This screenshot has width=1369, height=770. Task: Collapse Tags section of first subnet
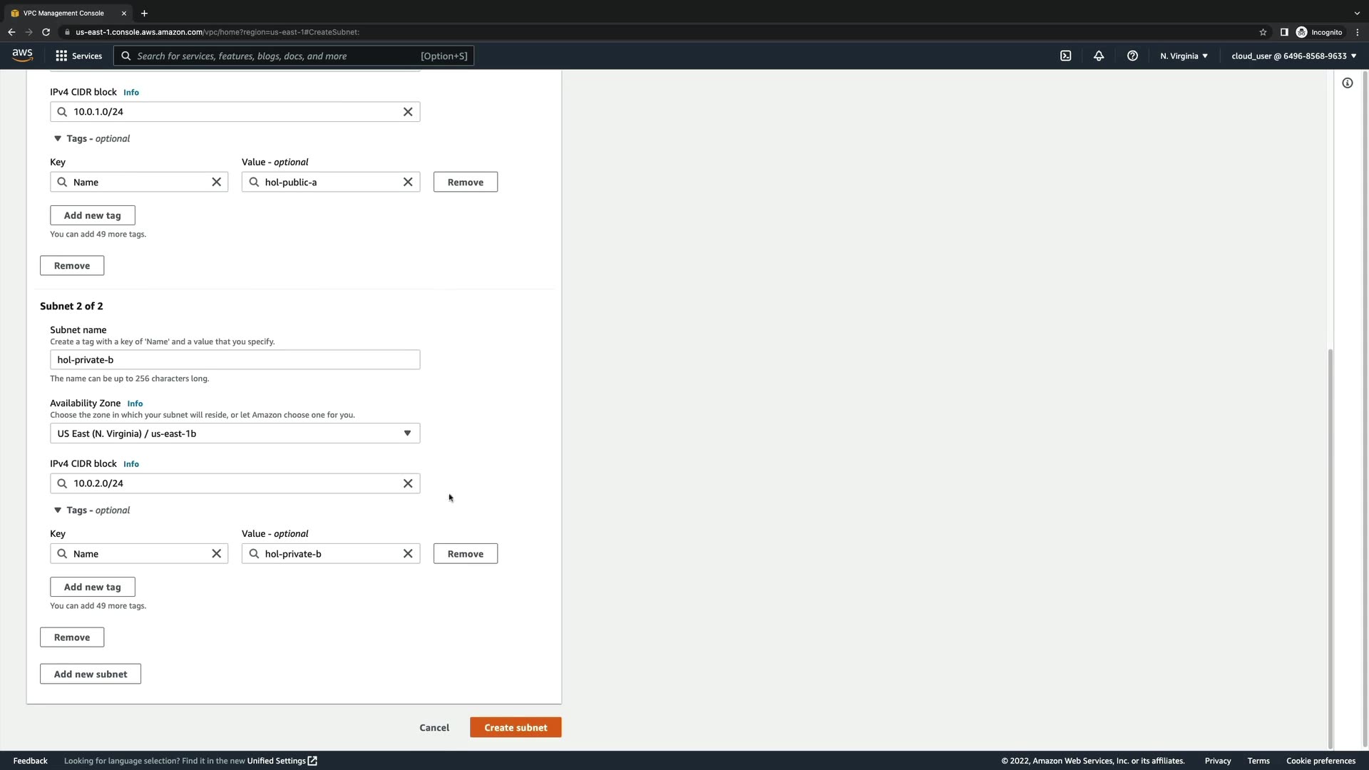coord(58,139)
